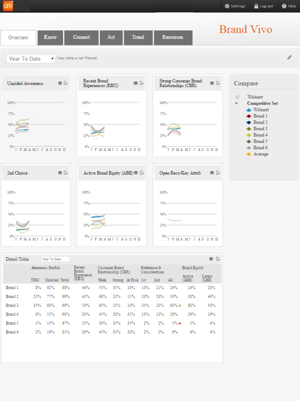Go to the Trend tab
The width and height of the screenshot is (300, 401).
tap(138, 38)
